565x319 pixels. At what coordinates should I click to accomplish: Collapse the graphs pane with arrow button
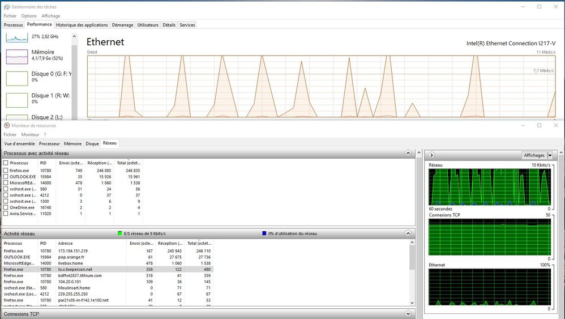pyautogui.click(x=432, y=155)
